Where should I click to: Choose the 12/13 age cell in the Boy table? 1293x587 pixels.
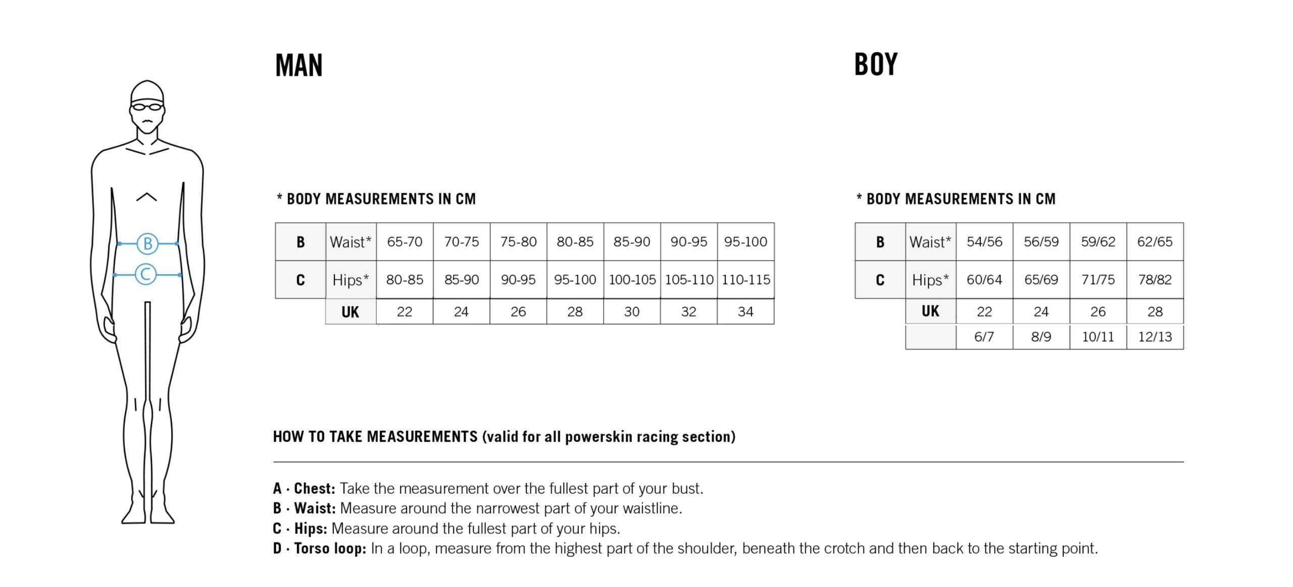pyautogui.click(x=1155, y=337)
